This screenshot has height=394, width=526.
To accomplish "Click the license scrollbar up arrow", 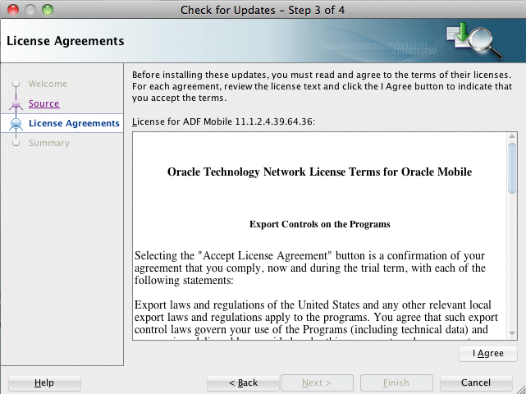I will point(512,136).
